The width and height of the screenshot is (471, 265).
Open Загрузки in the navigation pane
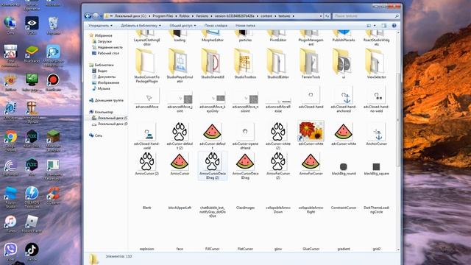pyautogui.click(x=105, y=41)
